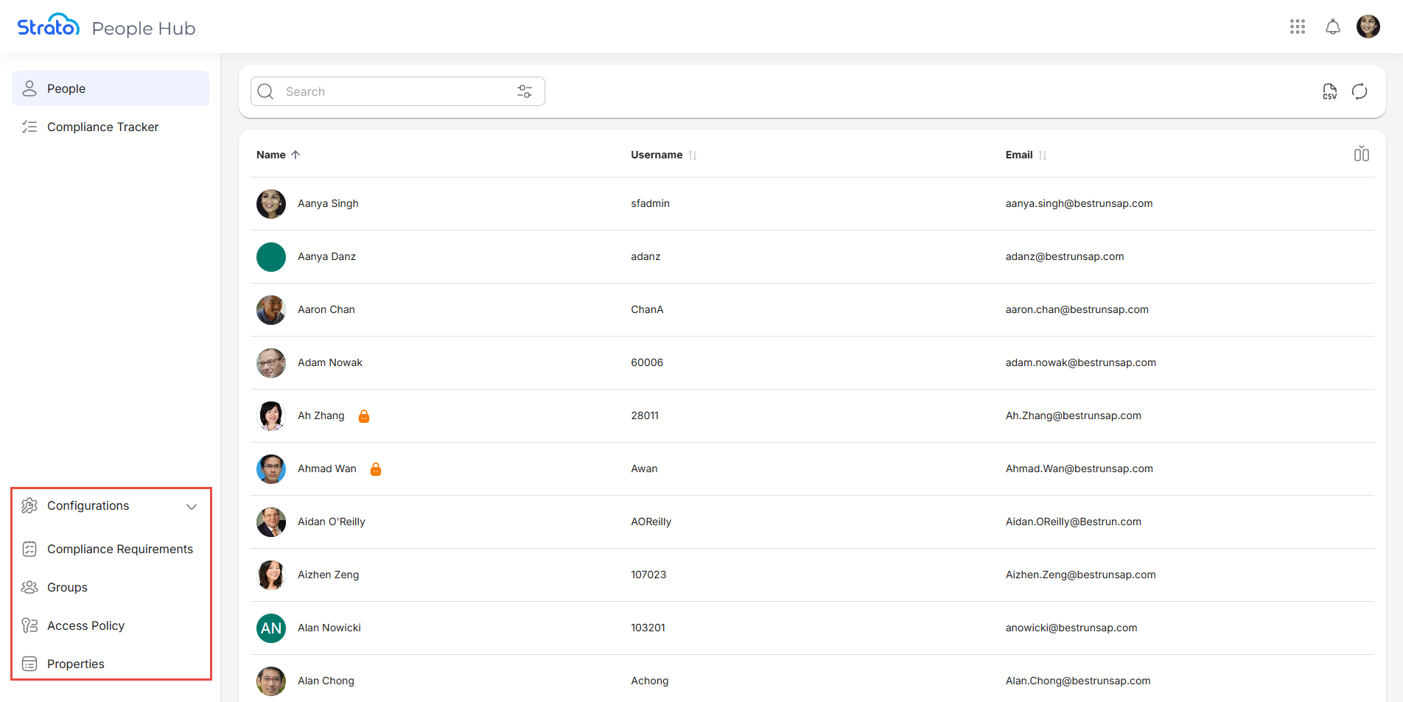Go to Compliance Requirements
Viewport: 1403px width, 702px height.
tap(119, 549)
